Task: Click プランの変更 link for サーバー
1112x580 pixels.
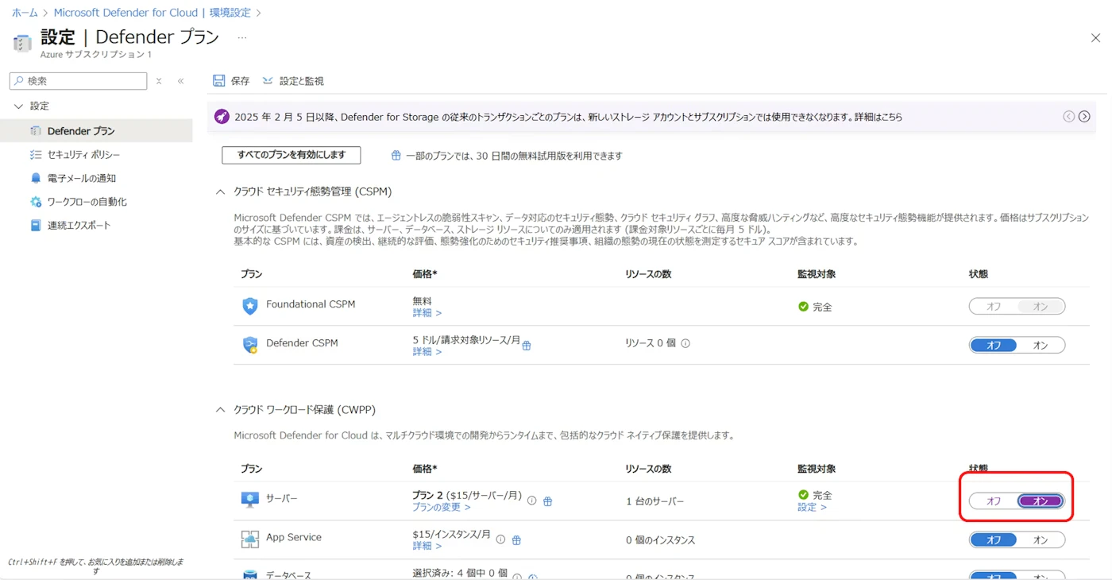Action: 442,507
